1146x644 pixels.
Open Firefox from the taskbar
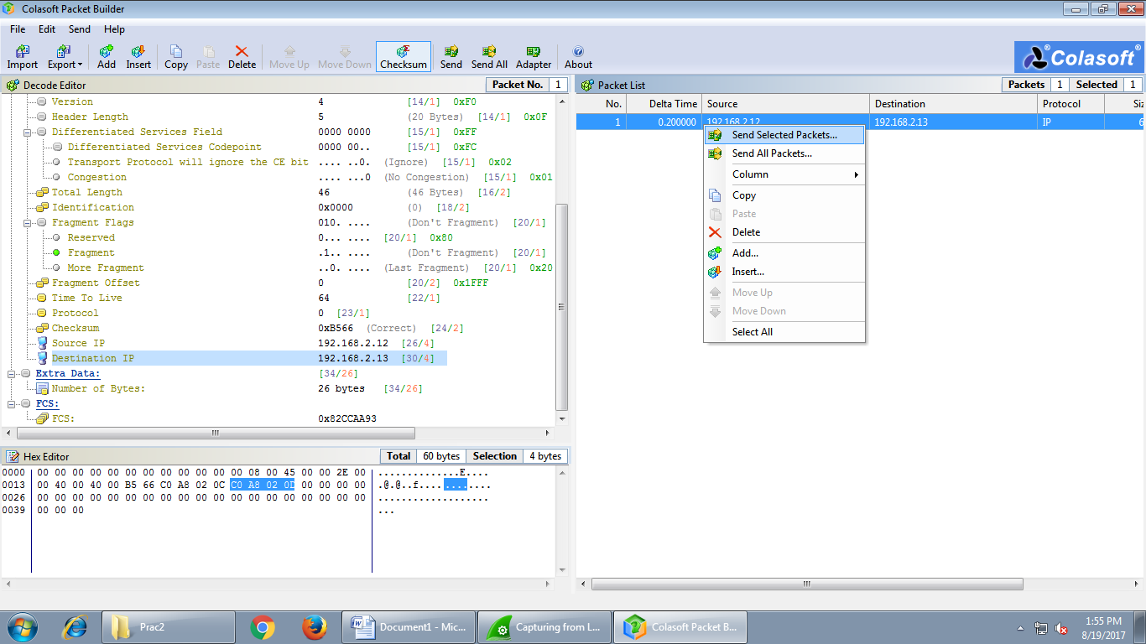click(315, 627)
